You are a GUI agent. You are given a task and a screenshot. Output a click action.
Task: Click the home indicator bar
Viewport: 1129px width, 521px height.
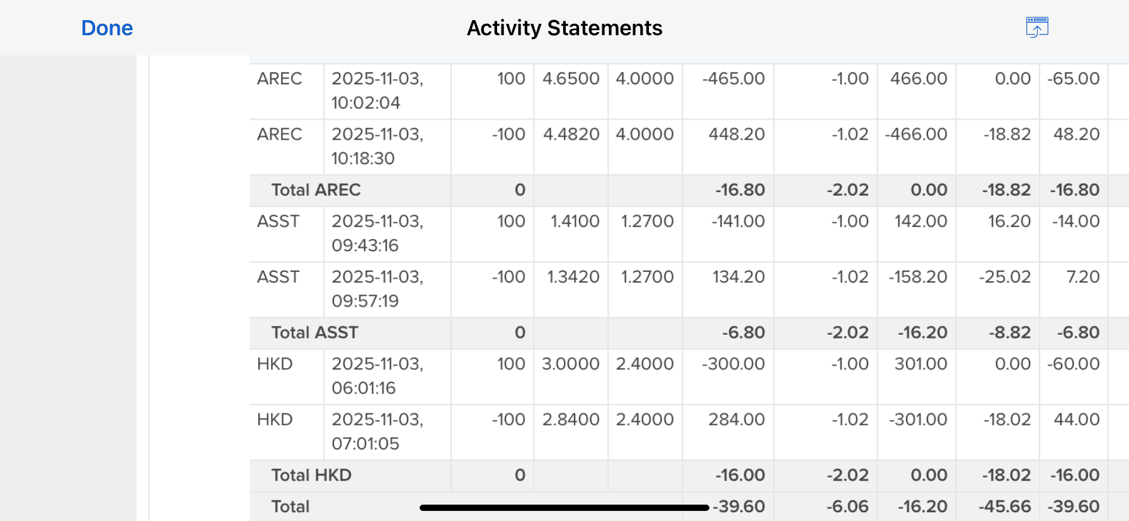click(x=564, y=508)
